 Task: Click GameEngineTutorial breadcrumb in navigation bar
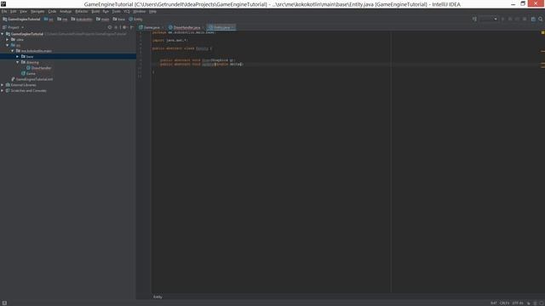21,19
